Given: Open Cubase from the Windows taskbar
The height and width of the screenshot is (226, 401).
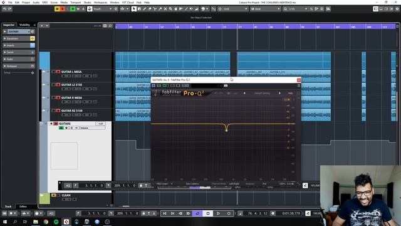Looking at the screenshot, I should (x=66, y=222).
